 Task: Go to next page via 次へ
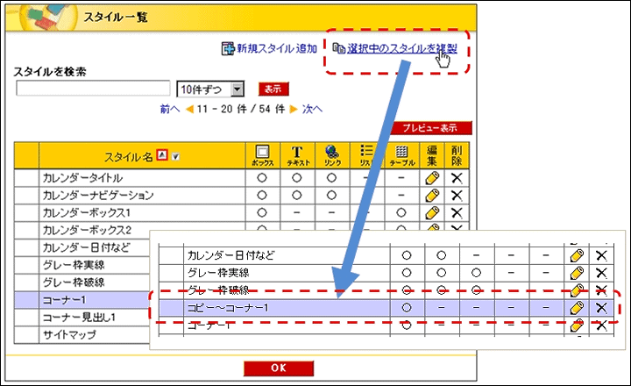[312, 109]
